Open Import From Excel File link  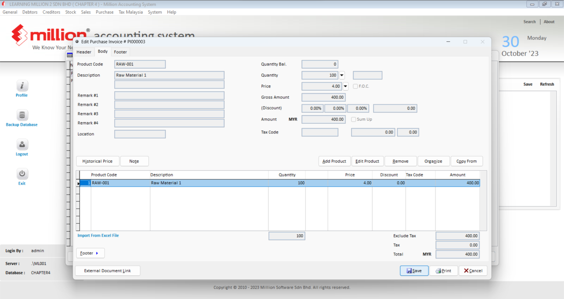pyautogui.click(x=98, y=235)
